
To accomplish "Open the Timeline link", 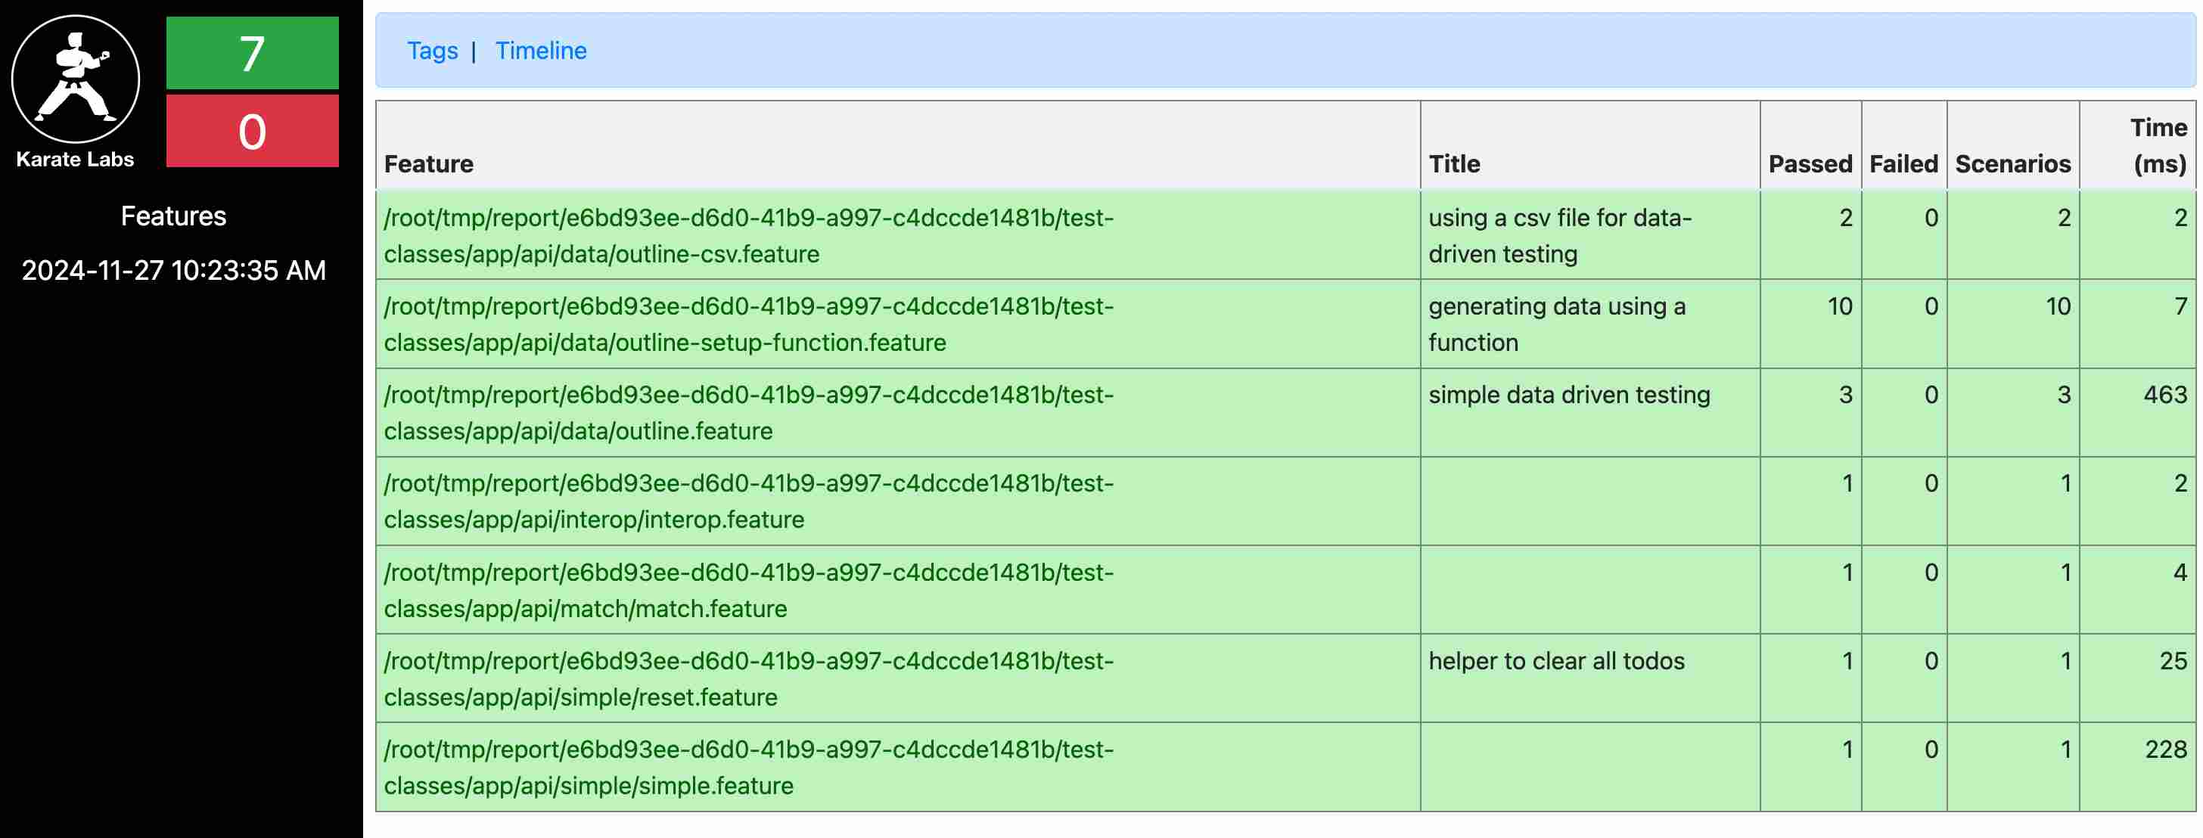I will tap(540, 51).
